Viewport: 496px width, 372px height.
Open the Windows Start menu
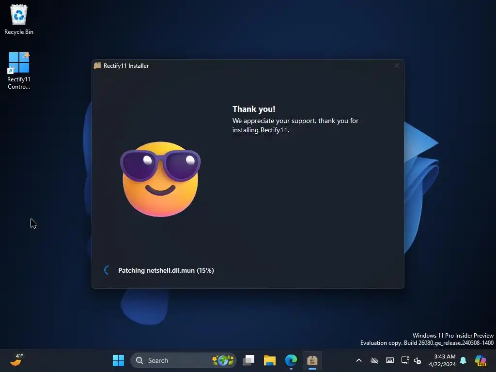click(x=118, y=360)
